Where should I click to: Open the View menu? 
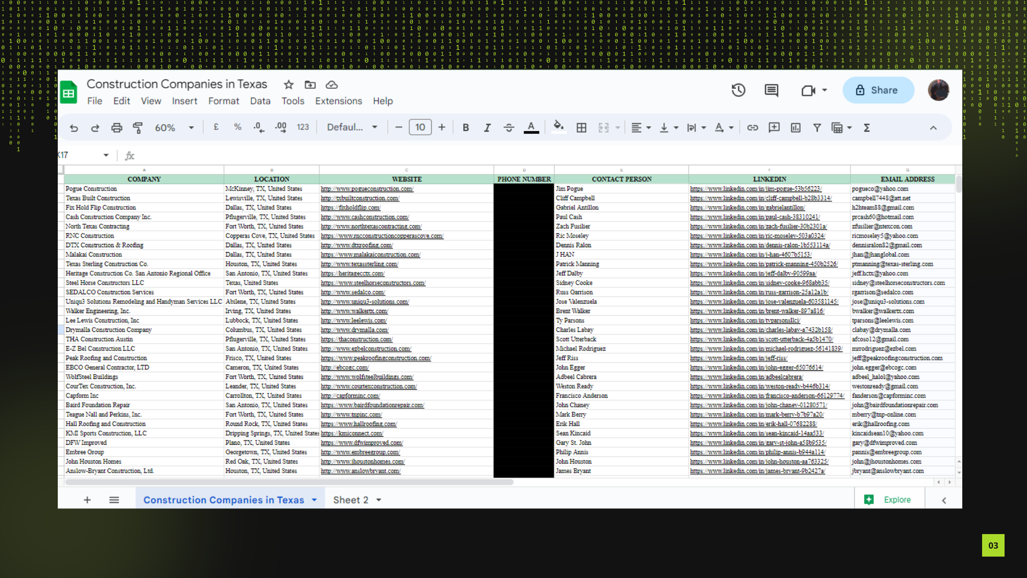point(151,101)
